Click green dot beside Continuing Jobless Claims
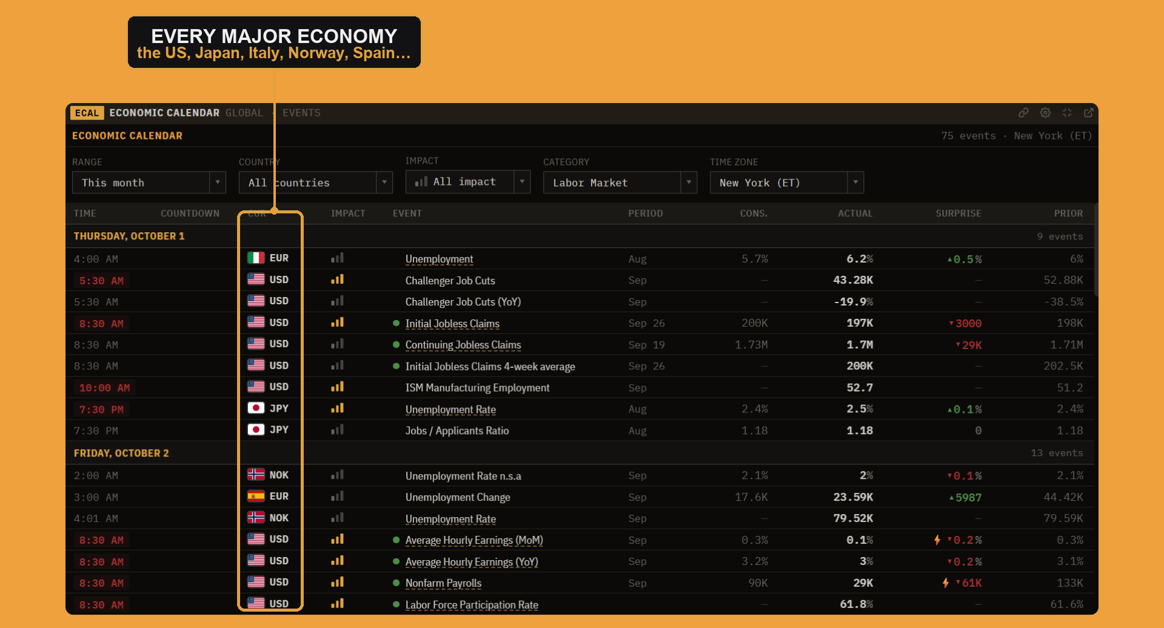The width and height of the screenshot is (1164, 628). (396, 345)
